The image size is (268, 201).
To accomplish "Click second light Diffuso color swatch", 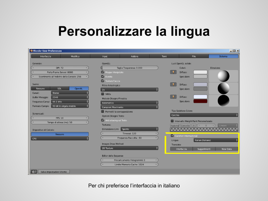I will point(200,84).
